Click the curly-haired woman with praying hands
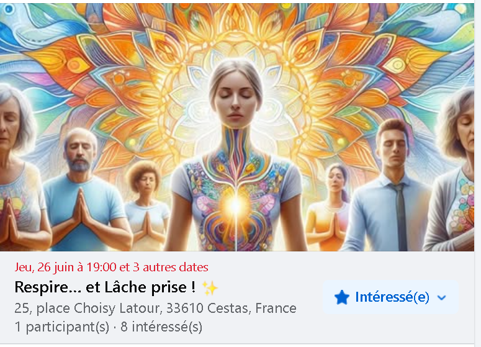 [146, 205]
